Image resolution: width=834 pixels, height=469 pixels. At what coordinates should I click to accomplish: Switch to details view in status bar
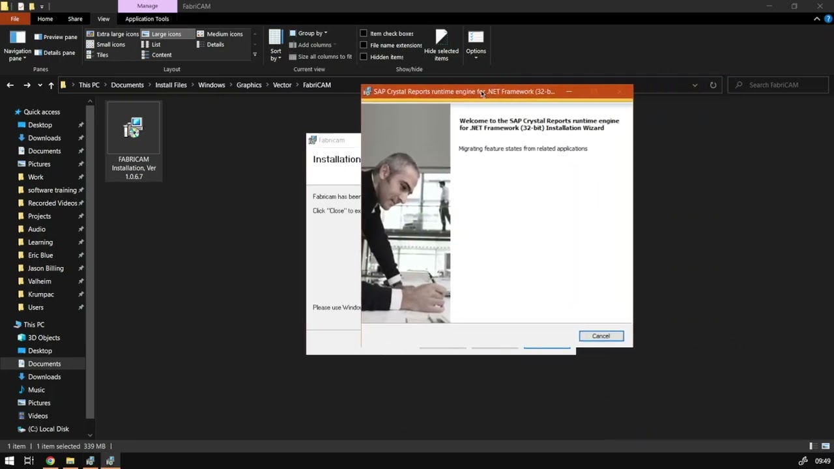coord(812,446)
